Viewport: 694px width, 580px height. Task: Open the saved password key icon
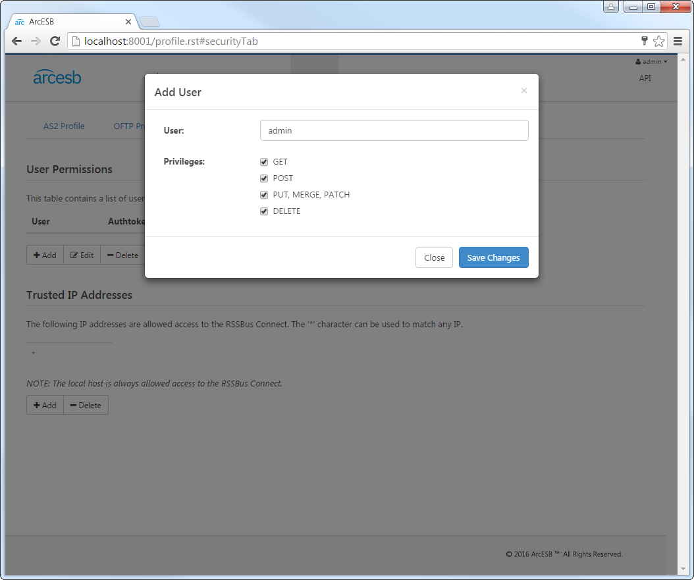click(x=645, y=41)
